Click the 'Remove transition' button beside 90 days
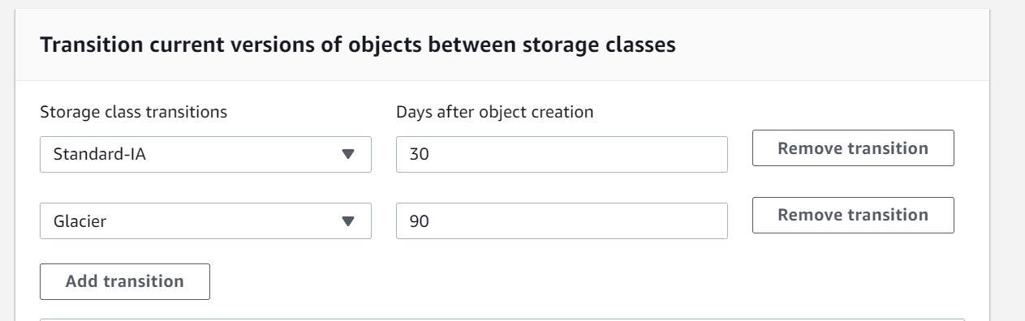 coord(853,215)
